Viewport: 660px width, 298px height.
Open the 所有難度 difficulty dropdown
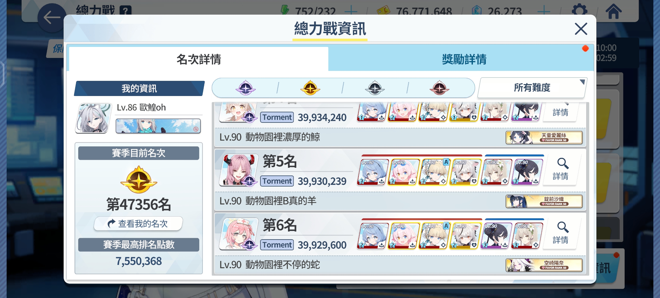532,88
